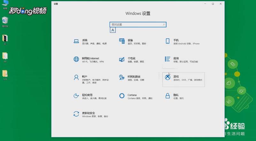Click the input method A indicator
Viewport: 256px width, 141px height.
(112, 30)
